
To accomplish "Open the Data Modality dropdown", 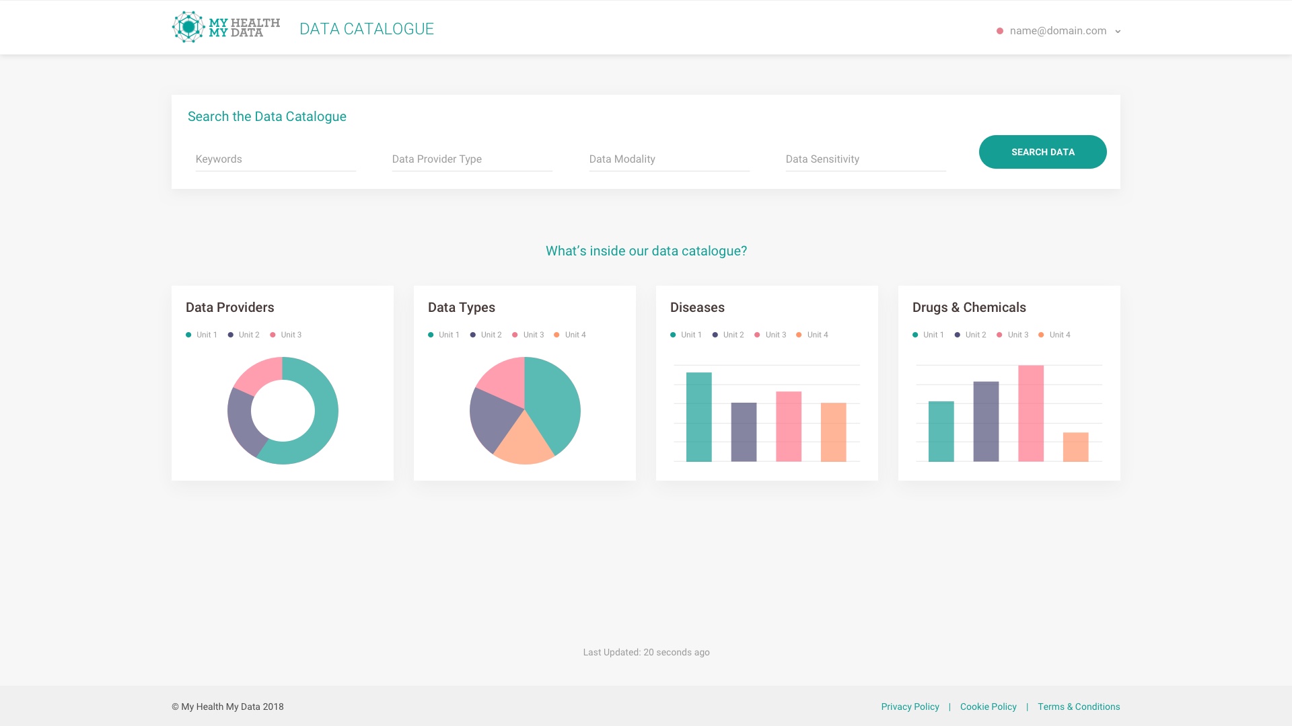I will click(669, 159).
